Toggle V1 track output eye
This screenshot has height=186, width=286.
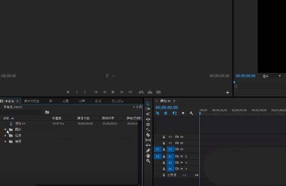[x=182, y=149]
